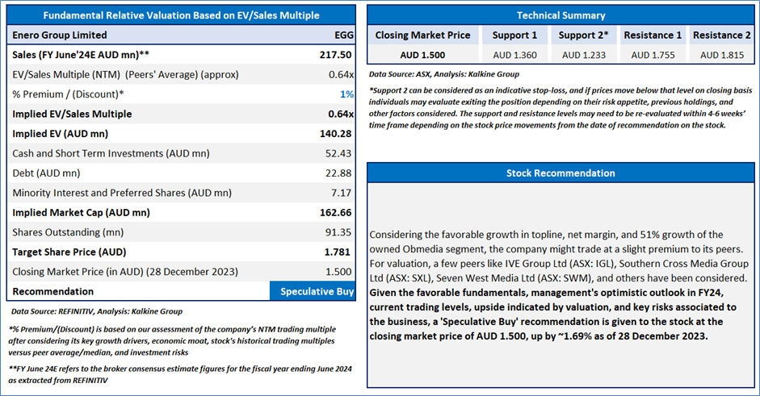Click the 'AUD 1.815' resistance value
Image resolution: width=760 pixels, height=396 pixels.
pos(722,55)
